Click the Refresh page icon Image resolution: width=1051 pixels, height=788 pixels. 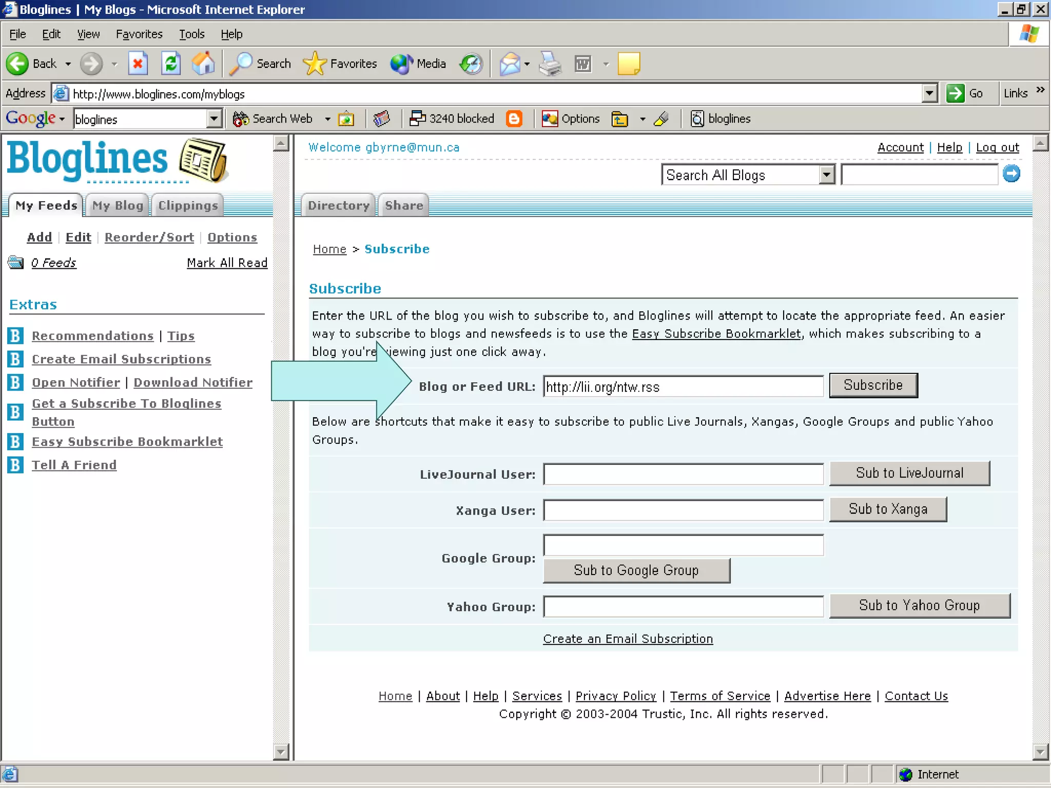pyautogui.click(x=171, y=64)
